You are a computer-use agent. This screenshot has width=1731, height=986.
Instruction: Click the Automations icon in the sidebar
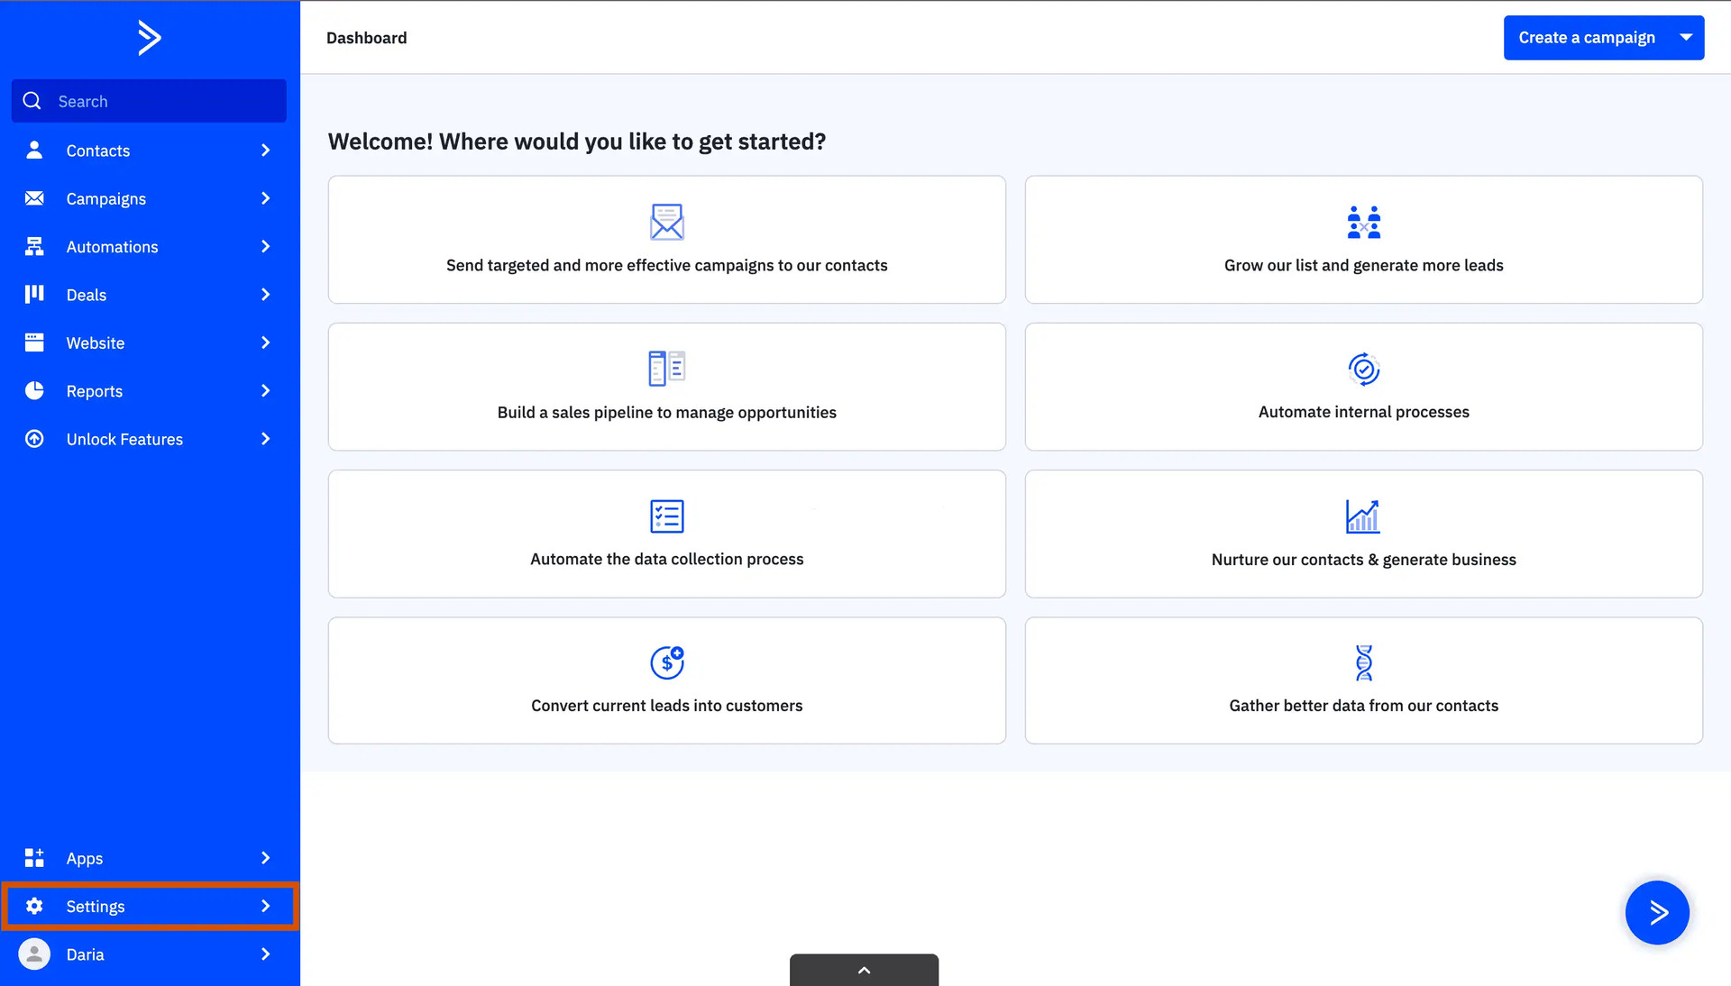tap(34, 246)
